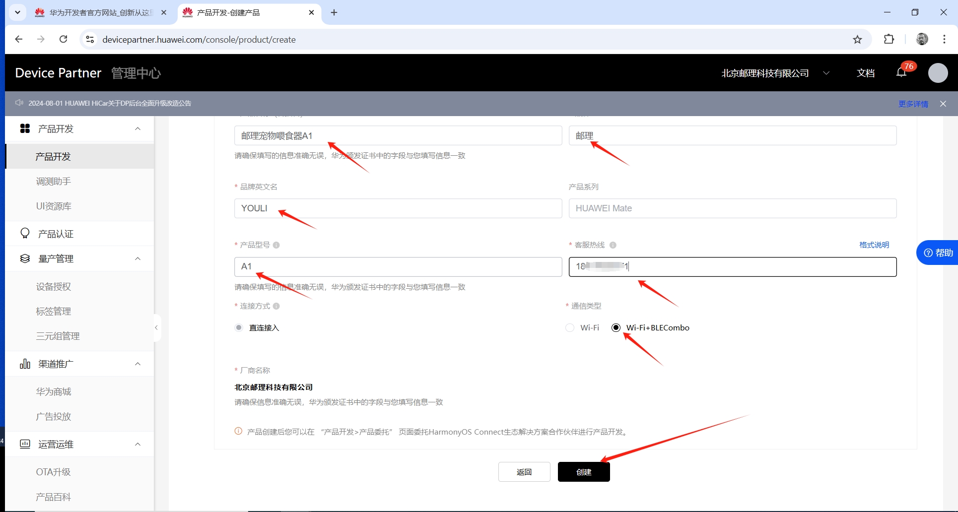Open OTA升级 in the sidebar

click(53, 472)
